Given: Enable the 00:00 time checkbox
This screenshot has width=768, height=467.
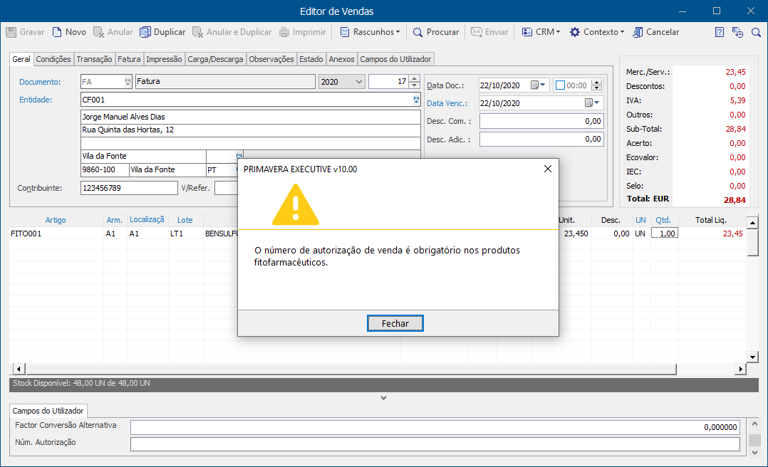Looking at the screenshot, I should pyautogui.click(x=560, y=85).
